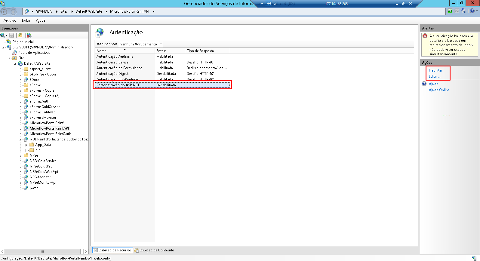Screen dimensions: 480x261
Task: Collapse the Default Web Site node
Action: [x=15, y=64]
